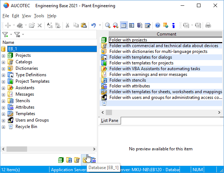Open Help via blue question mark icon
Screen dimensions: 224x173
(158, 26)
